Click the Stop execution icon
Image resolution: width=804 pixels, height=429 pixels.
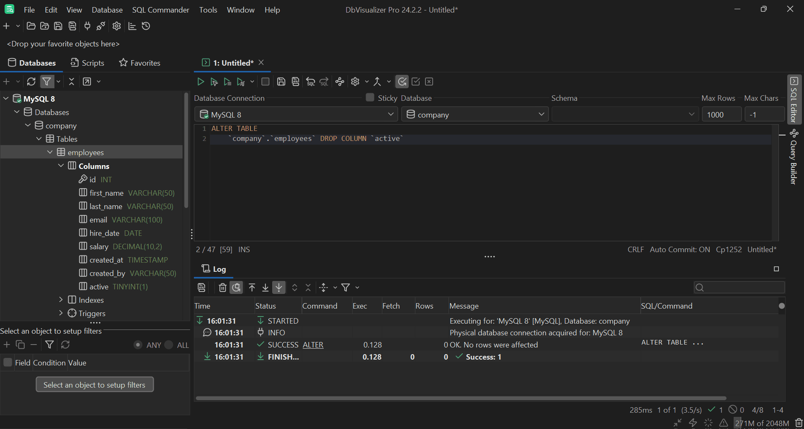coord(265,82)
